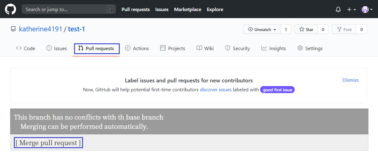Open the Insights tab
Screen dimensions: 378x154
tap(274, 48)
